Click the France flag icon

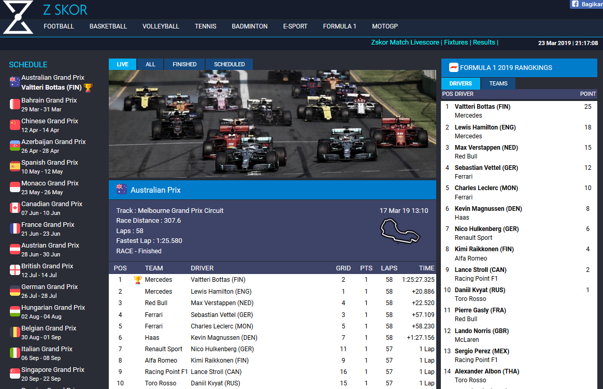pos(15,229)
